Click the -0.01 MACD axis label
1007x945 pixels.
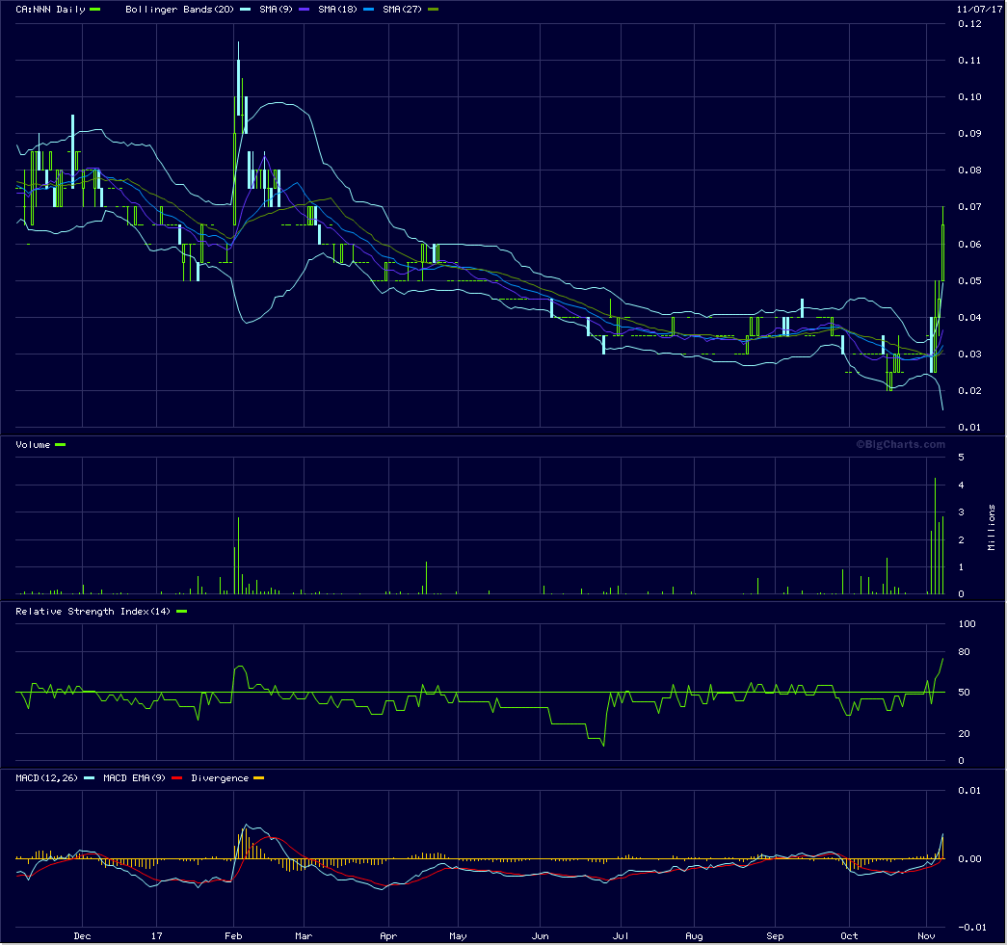point(972,927)
